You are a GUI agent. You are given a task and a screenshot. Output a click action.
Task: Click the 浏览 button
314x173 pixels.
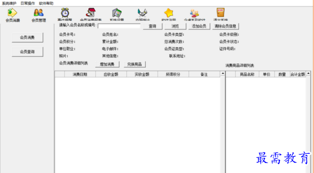[175, 26]
